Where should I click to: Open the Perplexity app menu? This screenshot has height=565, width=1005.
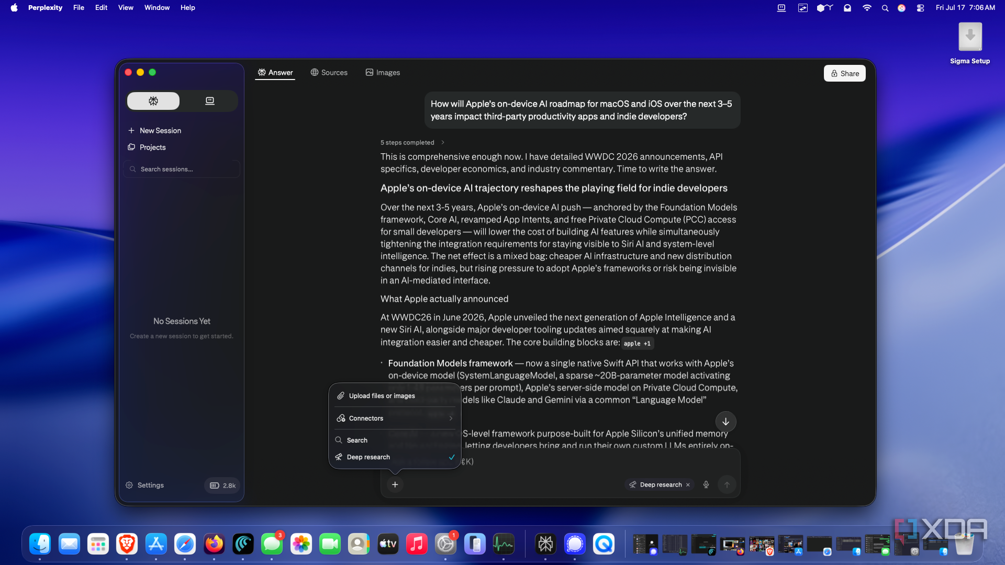[45, 8]
